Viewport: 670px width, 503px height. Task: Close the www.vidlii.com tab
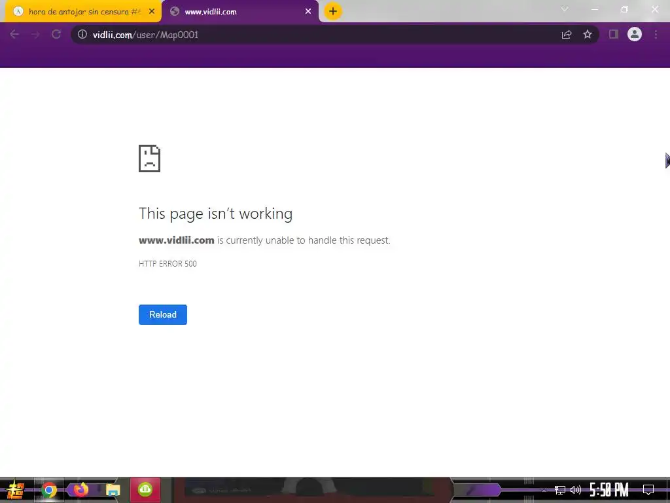click(308, 12)
